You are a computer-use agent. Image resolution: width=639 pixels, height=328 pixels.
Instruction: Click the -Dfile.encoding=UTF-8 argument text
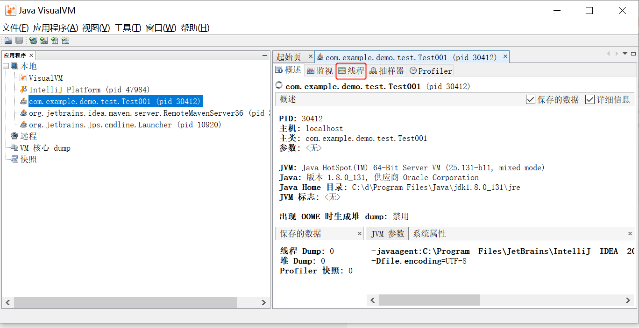tap(419, 261)
